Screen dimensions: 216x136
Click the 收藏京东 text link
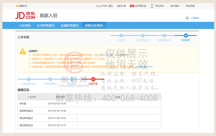click(x=23, y=6)
